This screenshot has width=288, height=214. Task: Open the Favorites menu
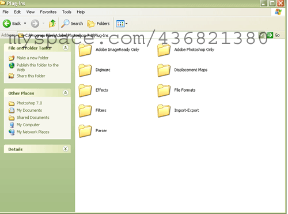(48, 12)
